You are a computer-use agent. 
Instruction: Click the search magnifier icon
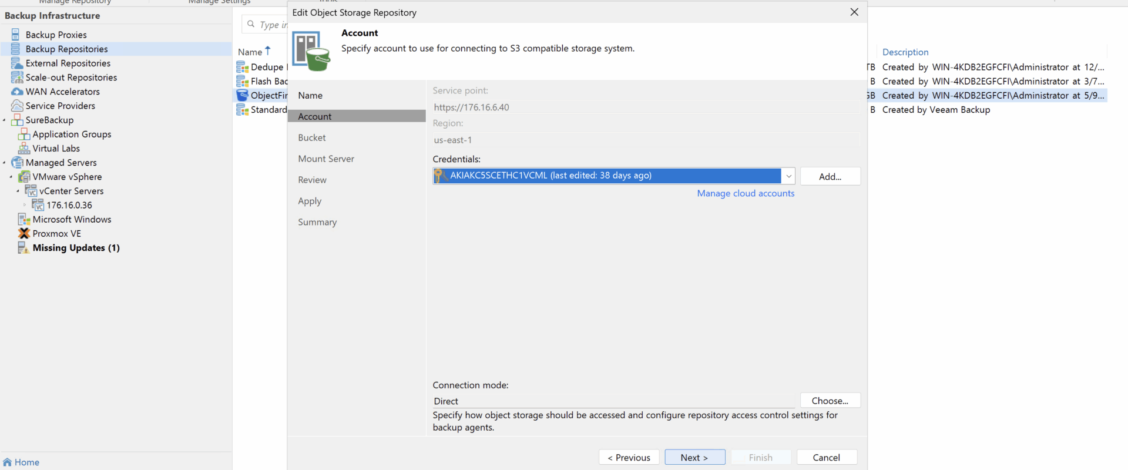tap(251, 24)
